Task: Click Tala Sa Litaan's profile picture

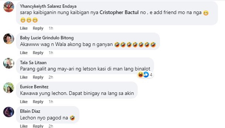Action: [x=9, y=63]
